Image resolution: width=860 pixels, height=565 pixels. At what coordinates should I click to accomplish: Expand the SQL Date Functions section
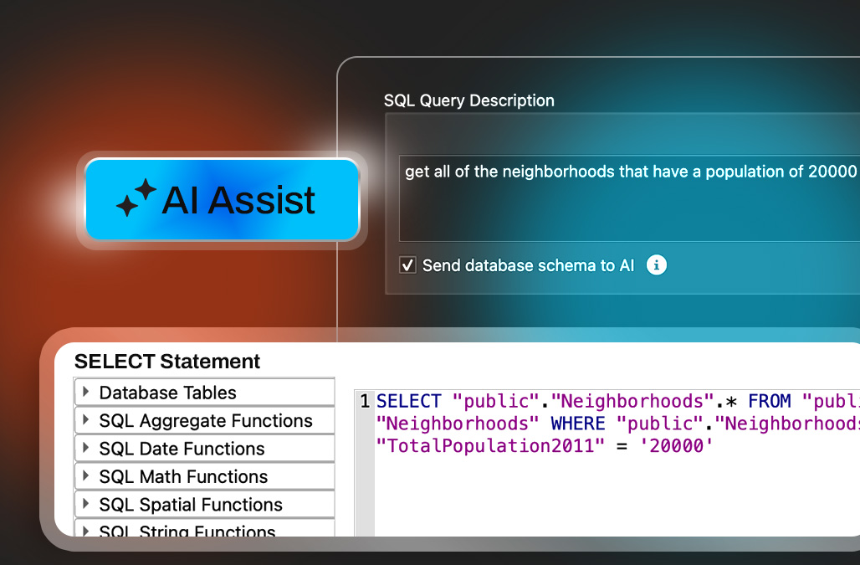point(204,448)
